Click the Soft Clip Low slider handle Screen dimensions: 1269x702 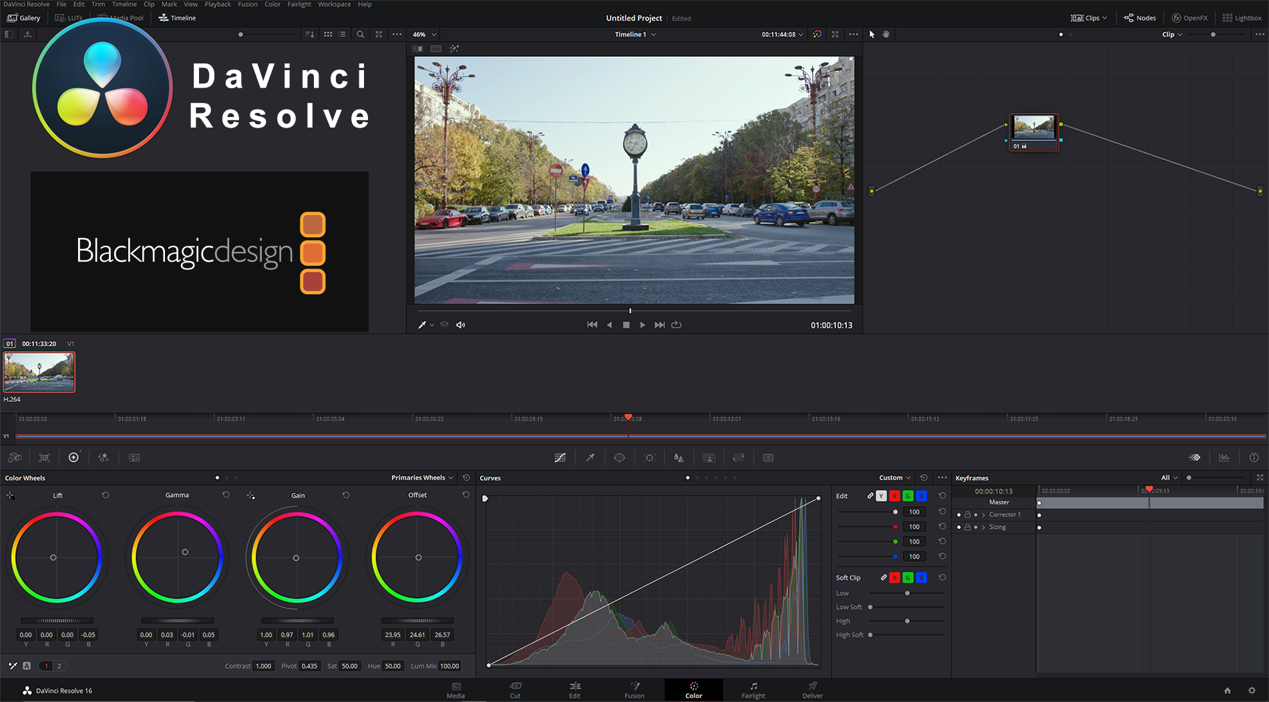coord(907,593)
